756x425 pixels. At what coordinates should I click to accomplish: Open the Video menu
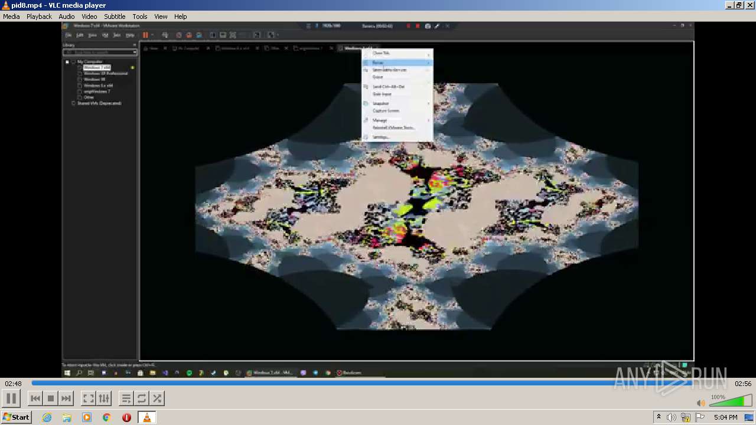pos(89,17)
